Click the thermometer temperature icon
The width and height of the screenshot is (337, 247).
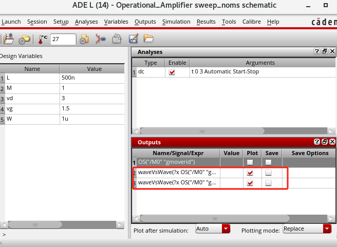point(43,40)
